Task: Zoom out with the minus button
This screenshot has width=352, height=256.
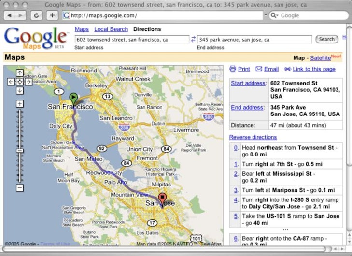Action: [x=19, y=188]
